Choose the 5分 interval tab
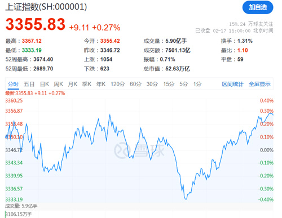 (x=183, y=84)
